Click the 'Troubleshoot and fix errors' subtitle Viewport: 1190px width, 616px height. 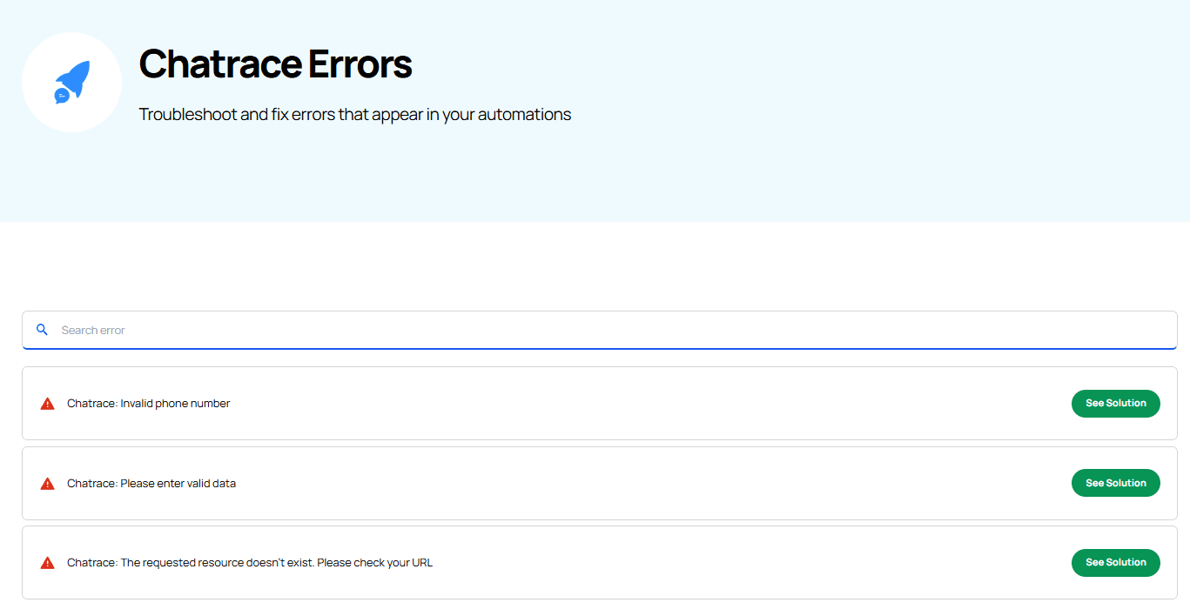coord(355,115)
